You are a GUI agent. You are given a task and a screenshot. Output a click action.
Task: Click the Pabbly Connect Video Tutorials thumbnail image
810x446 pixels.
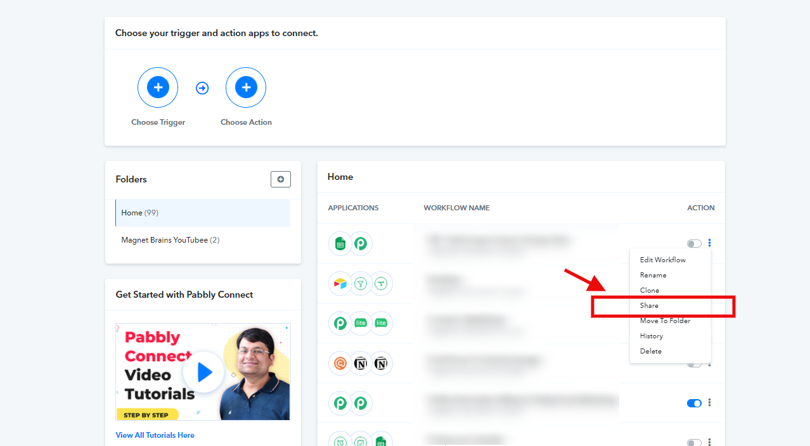coord(203,372)
